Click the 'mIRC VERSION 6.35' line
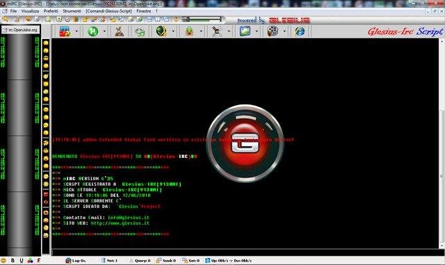The image size is (445, 265). [88, 179]
